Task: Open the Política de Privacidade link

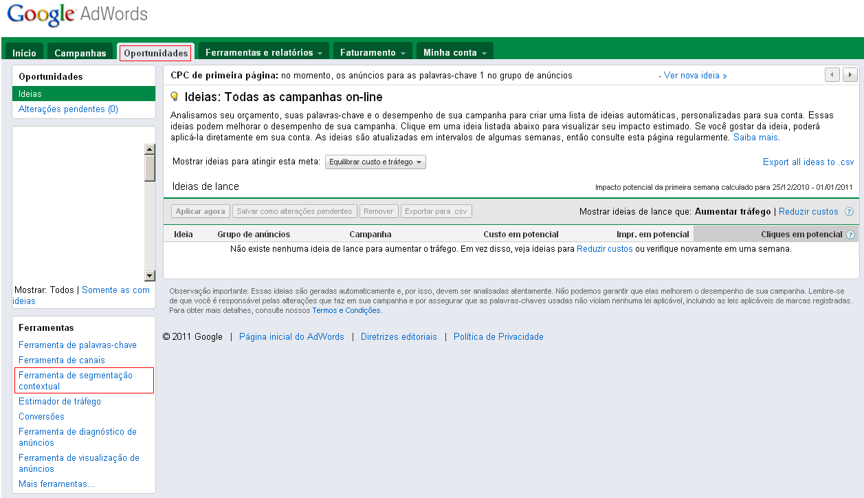Action: pos(498,337)
